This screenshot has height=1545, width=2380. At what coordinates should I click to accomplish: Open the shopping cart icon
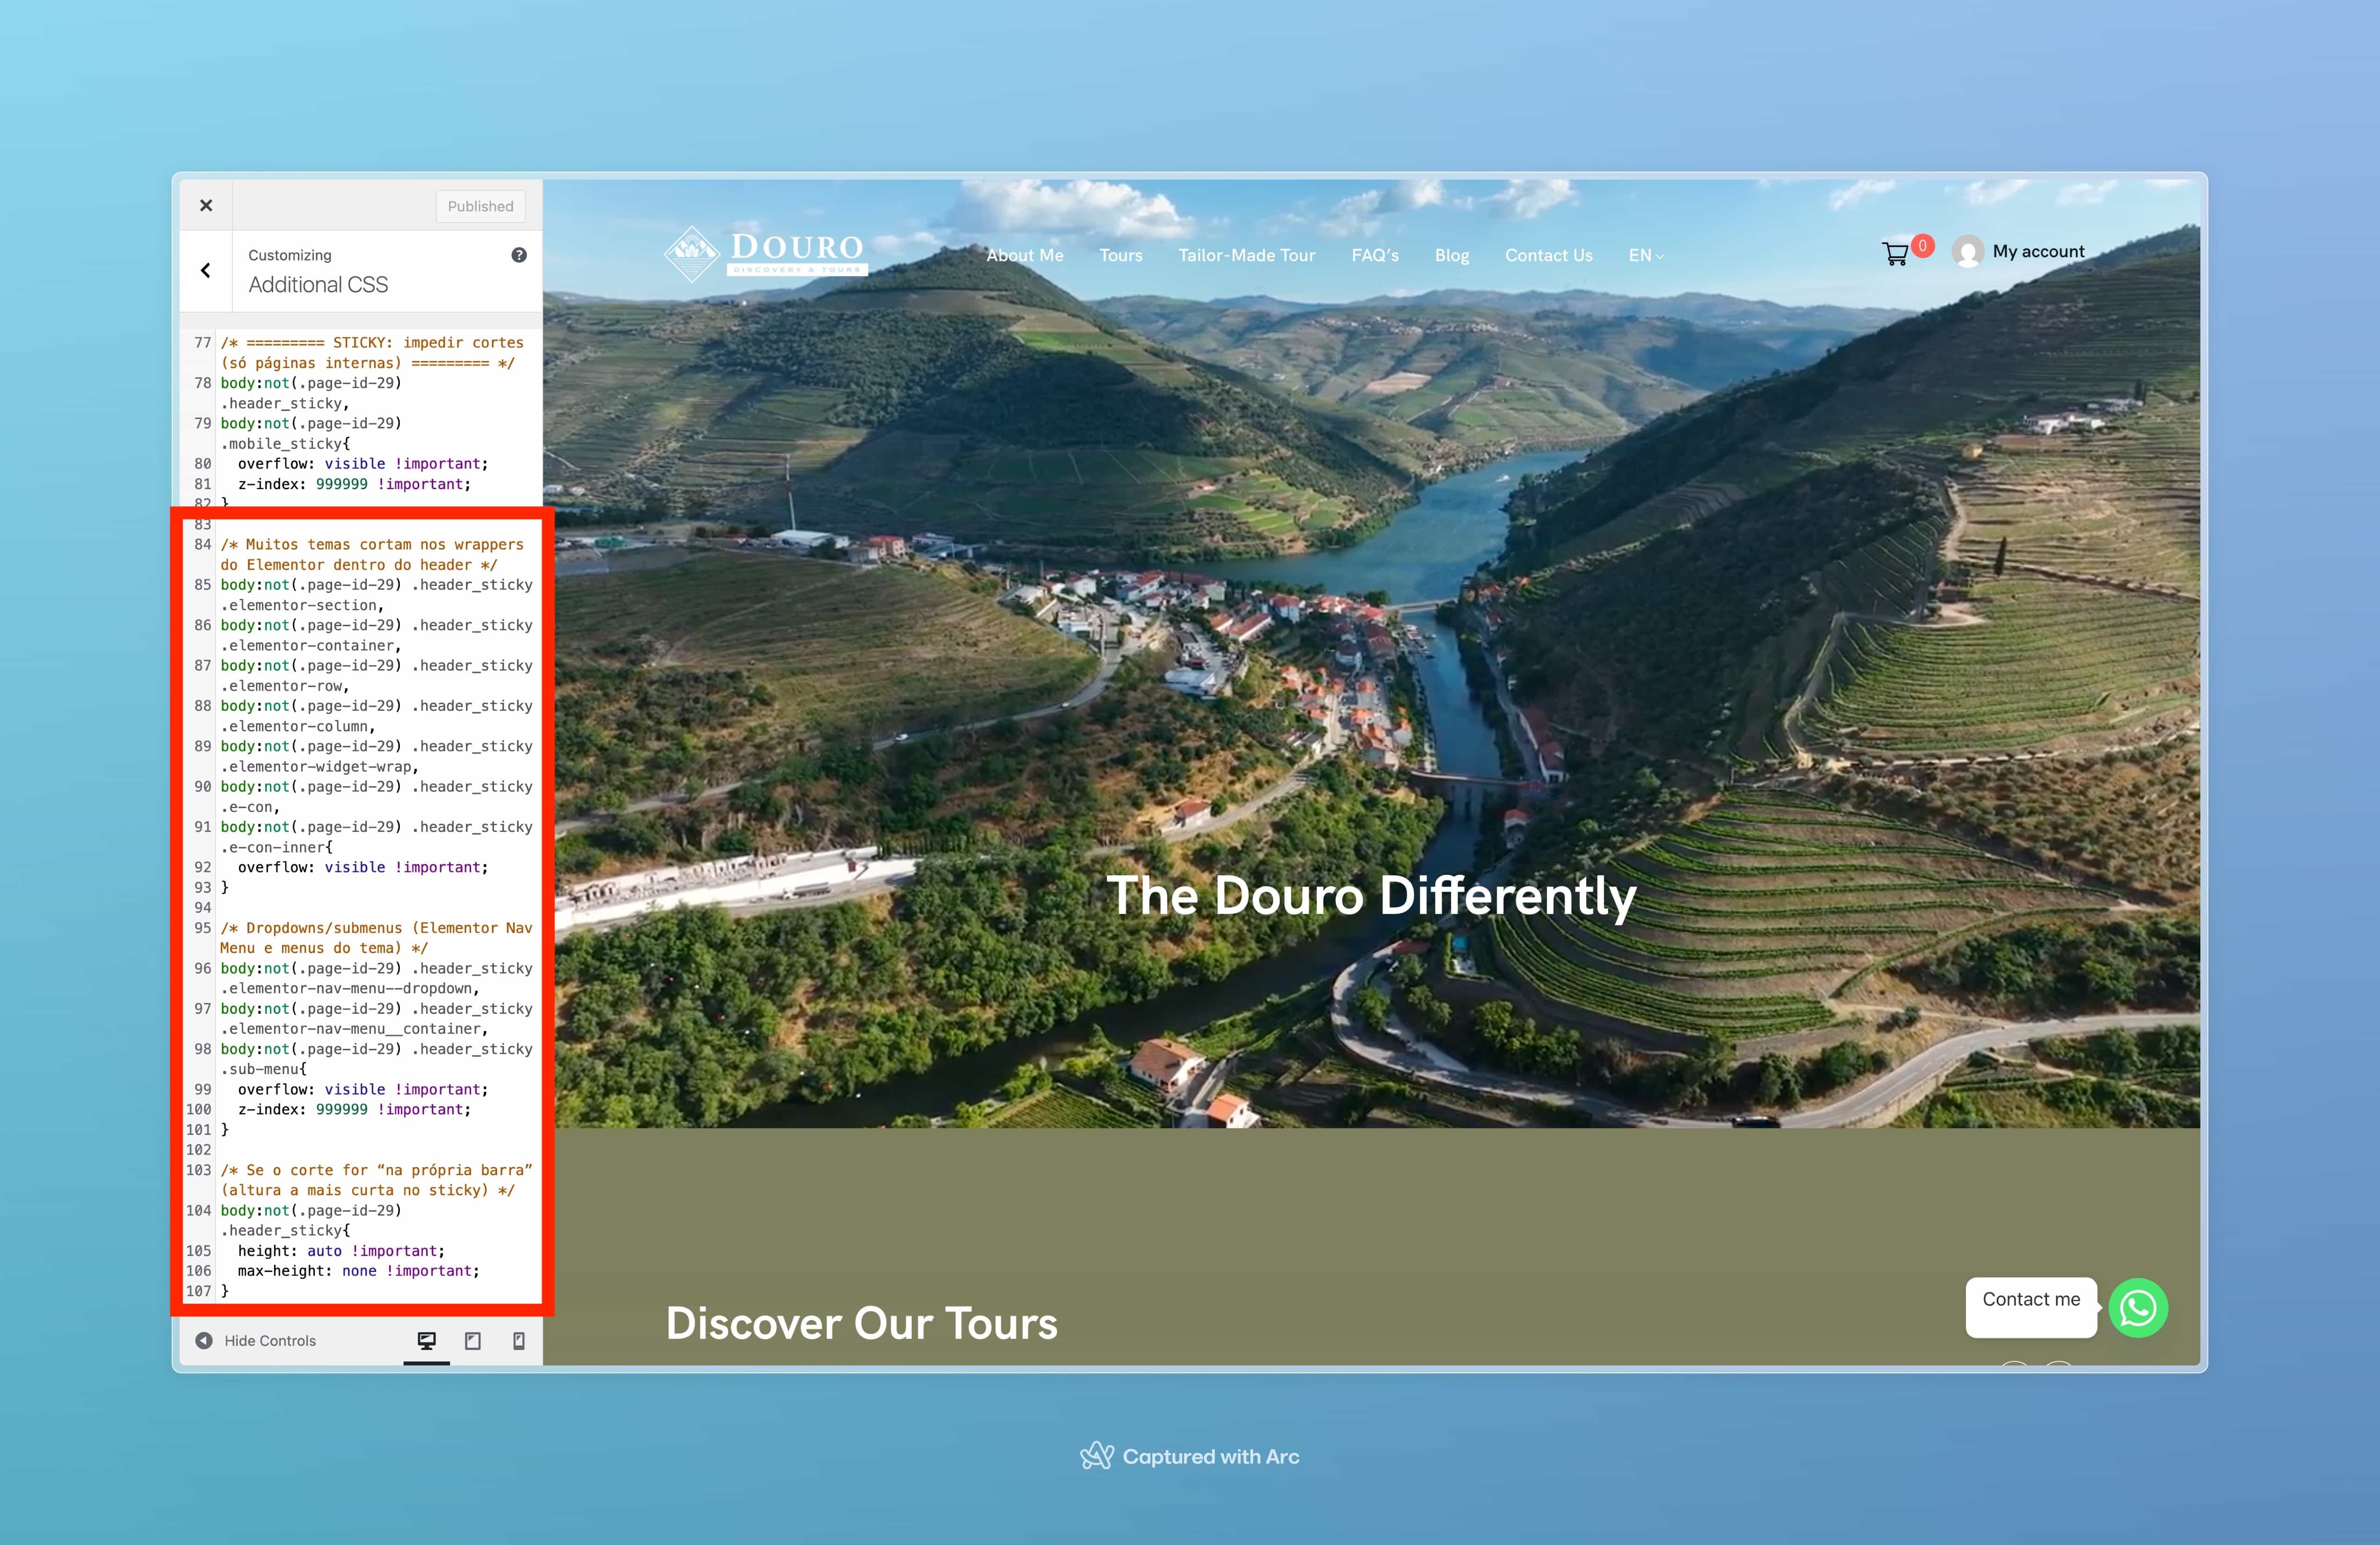point(1894,254)
